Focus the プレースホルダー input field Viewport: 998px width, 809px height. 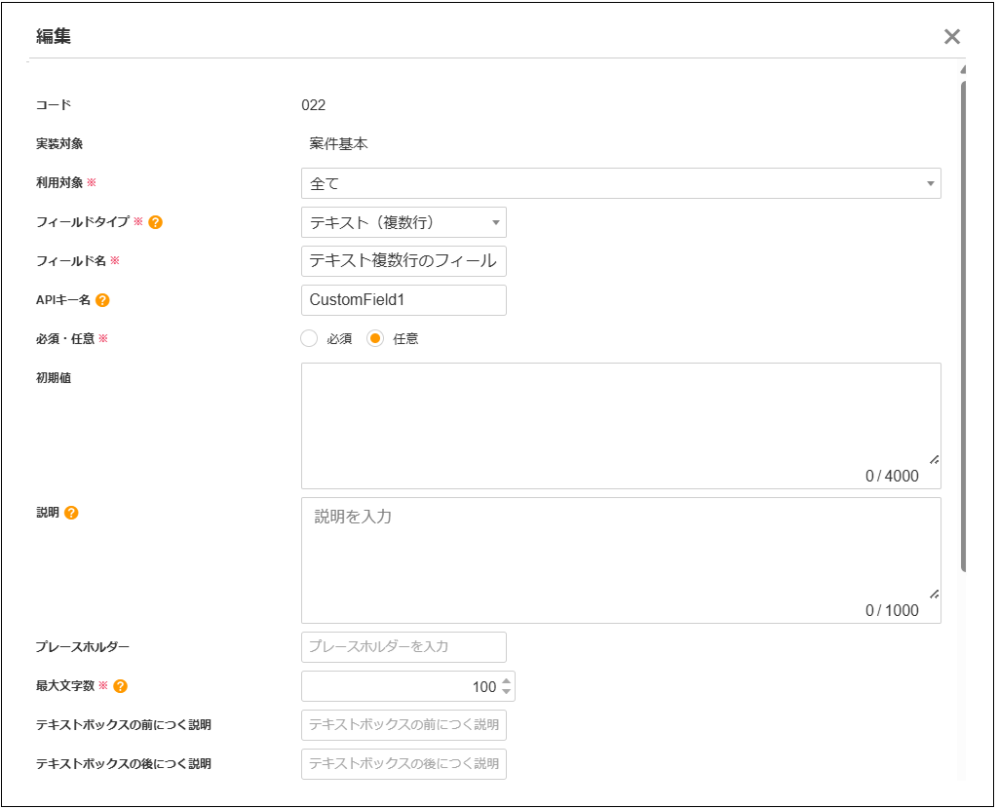click(x=403, y=647)
